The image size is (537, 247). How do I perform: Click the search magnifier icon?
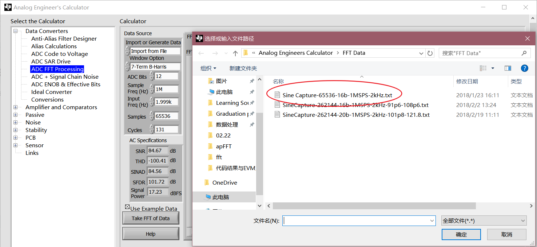[x=524, y=53]
